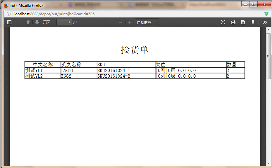Click the page number input field
Viewport: 272px width, 168px height.
tap(64, 22)
